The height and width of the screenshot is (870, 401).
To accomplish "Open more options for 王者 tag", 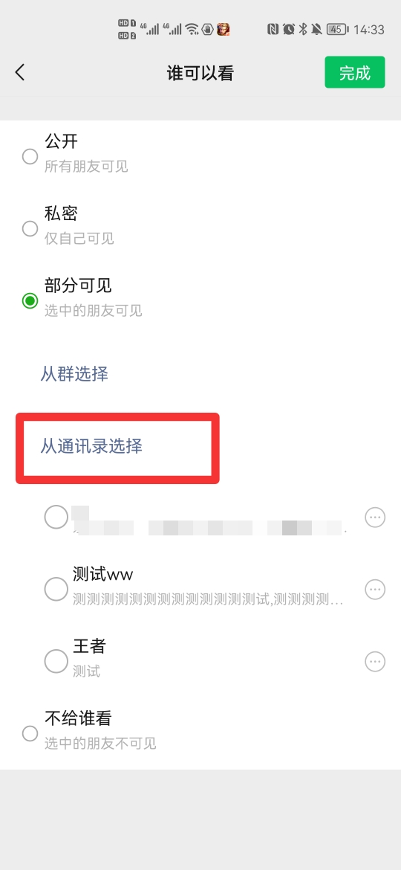I will pos(375,661).
